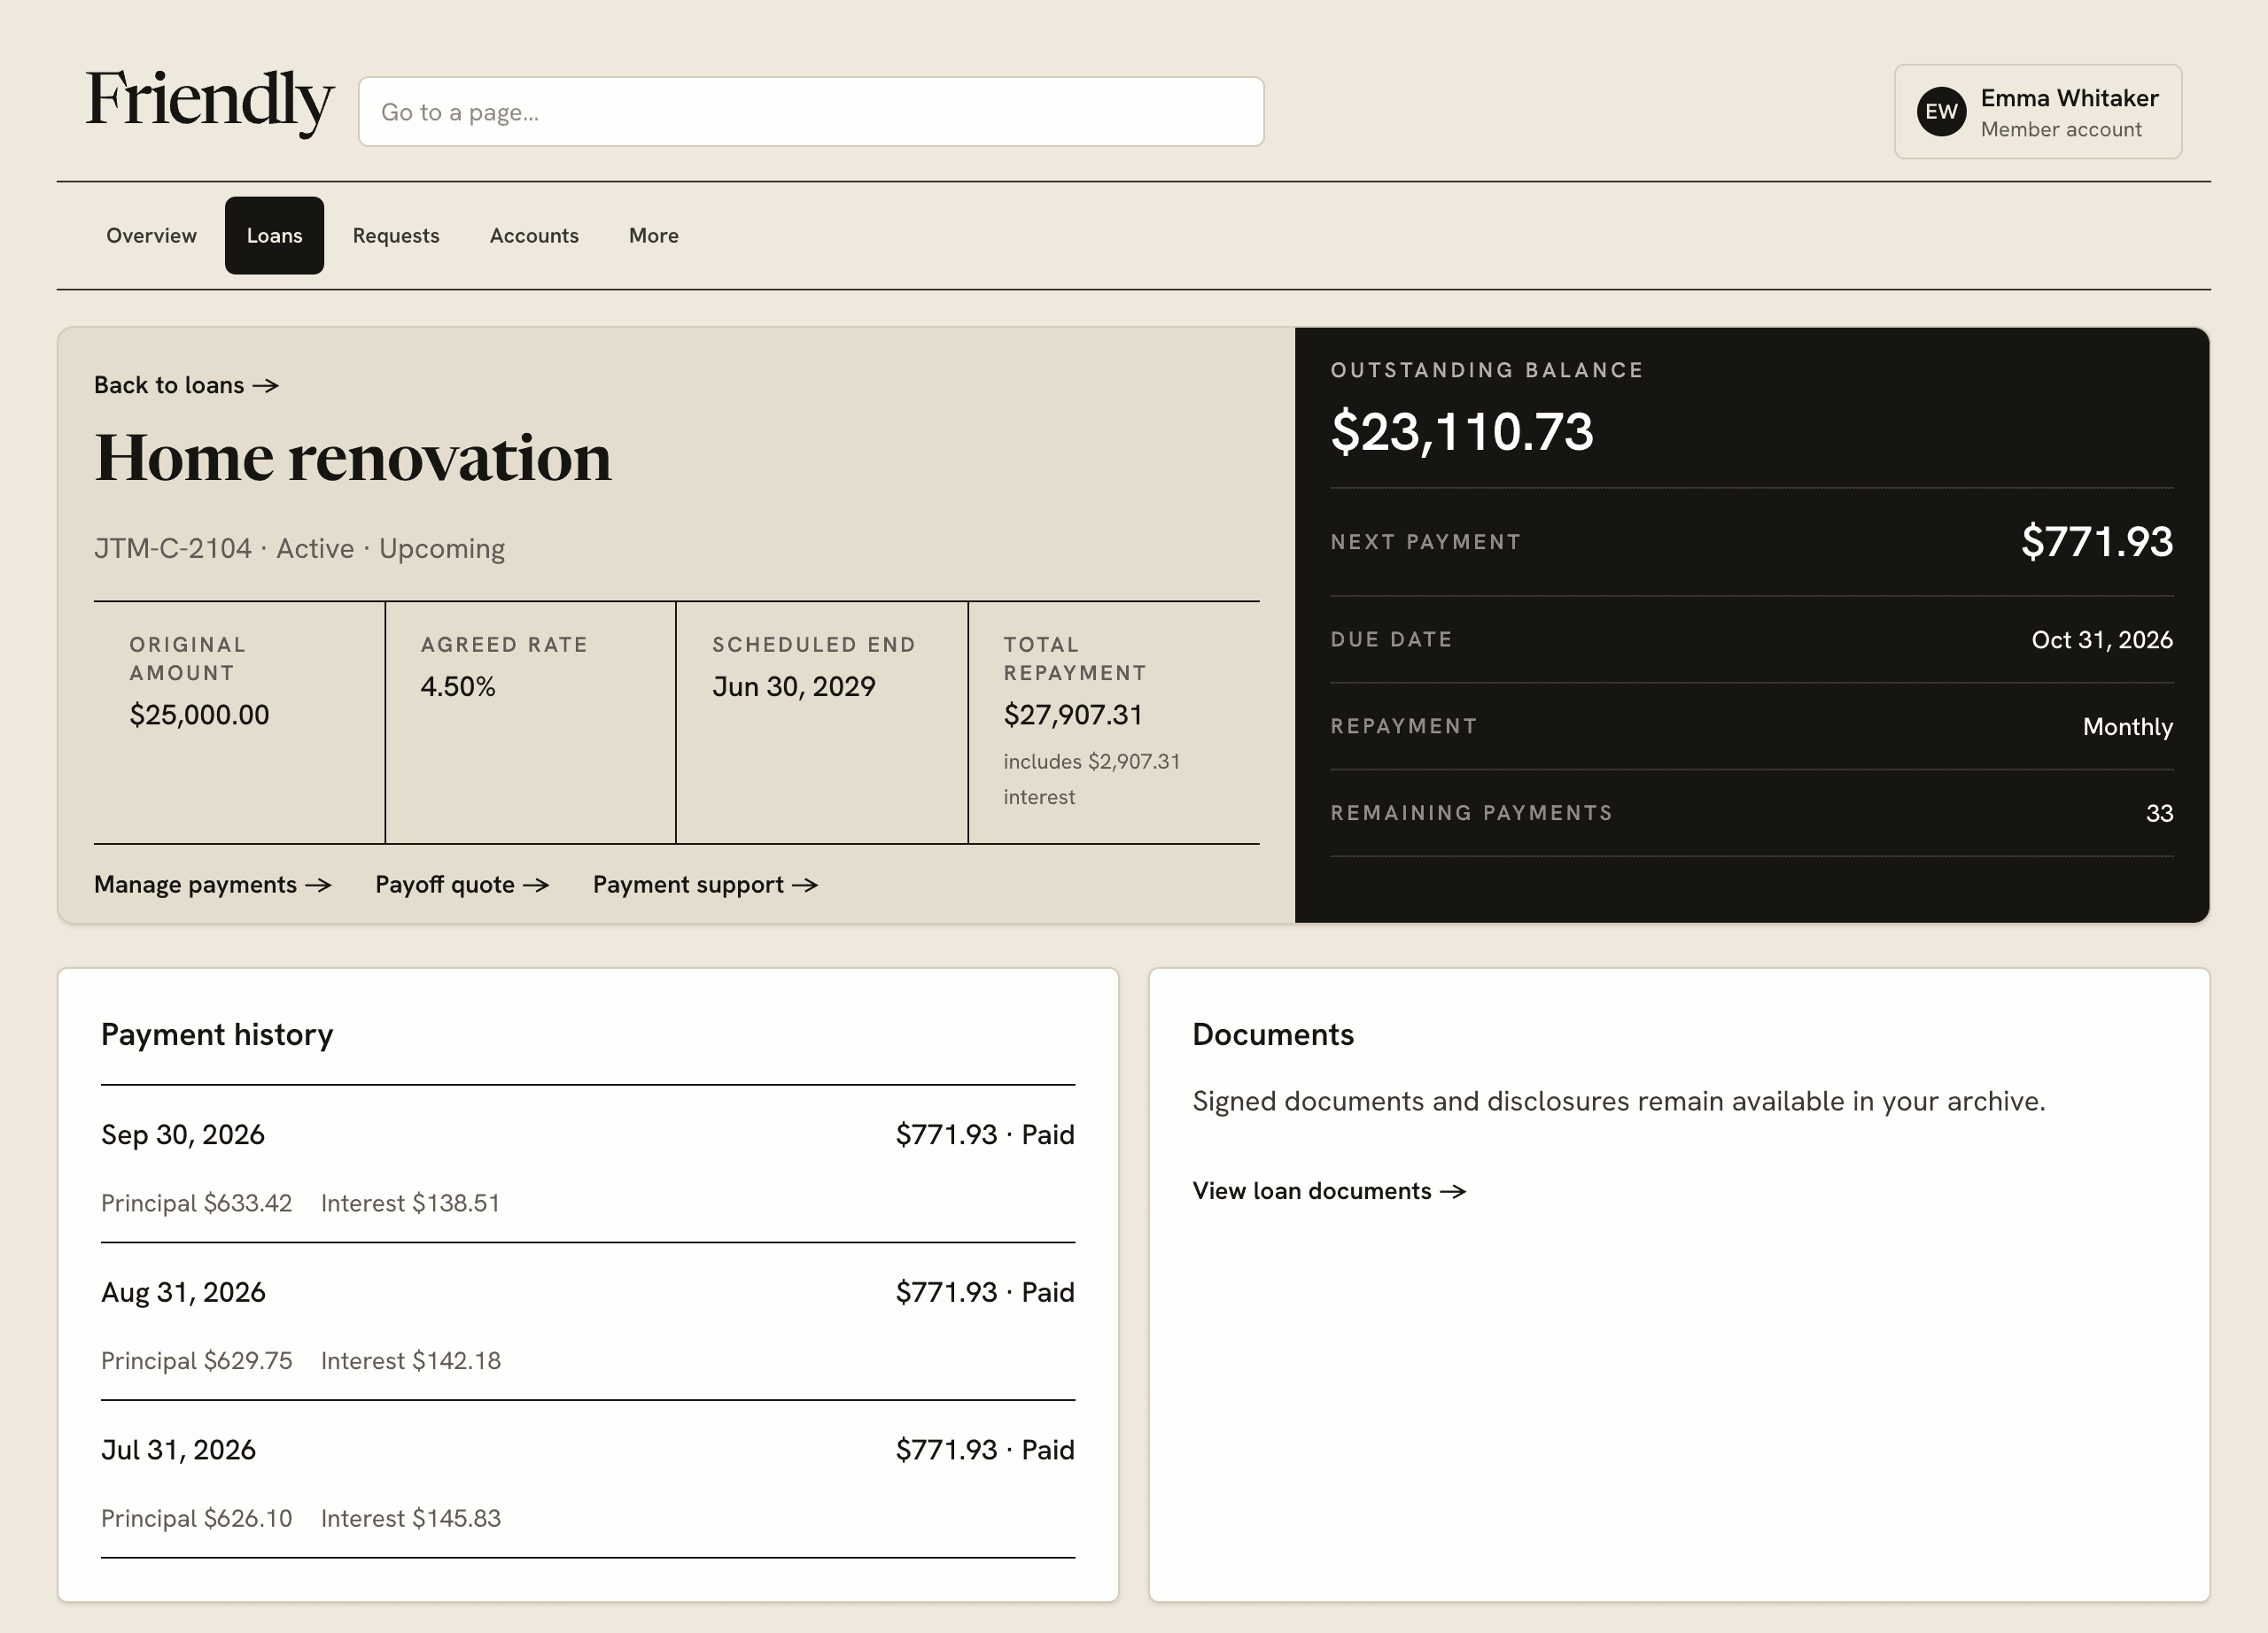The width and height of the screenshot is (2268, 1633).
Task: Click due date Oct 31, 2026
Action: [2102, 640]
